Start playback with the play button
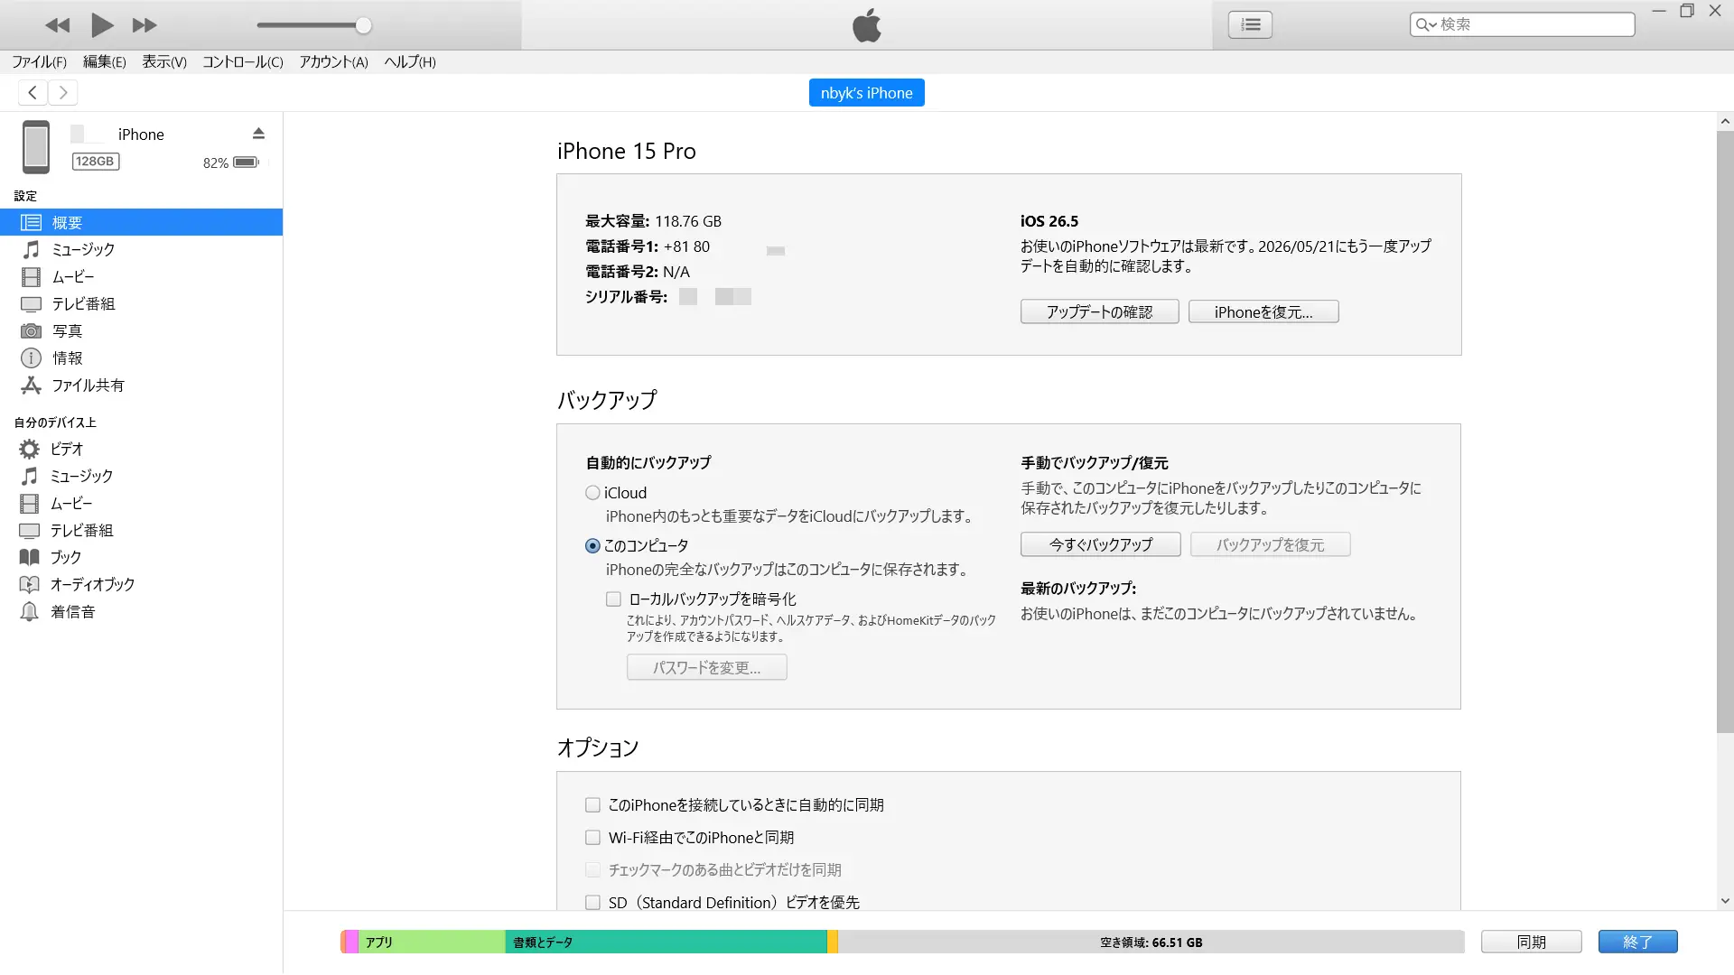The image size is (1734, 975). click(102, 25)
